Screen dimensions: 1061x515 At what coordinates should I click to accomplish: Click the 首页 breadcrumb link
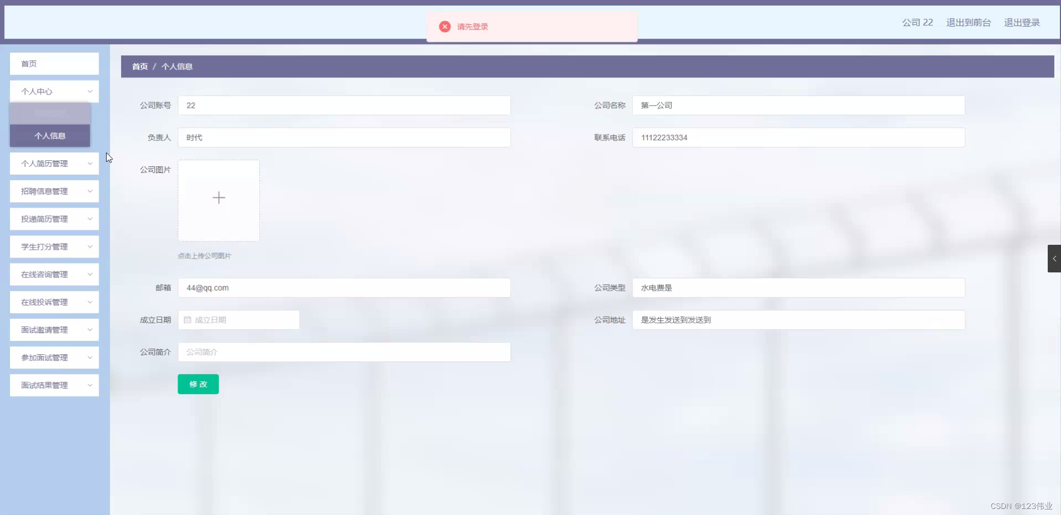(139, 66)
